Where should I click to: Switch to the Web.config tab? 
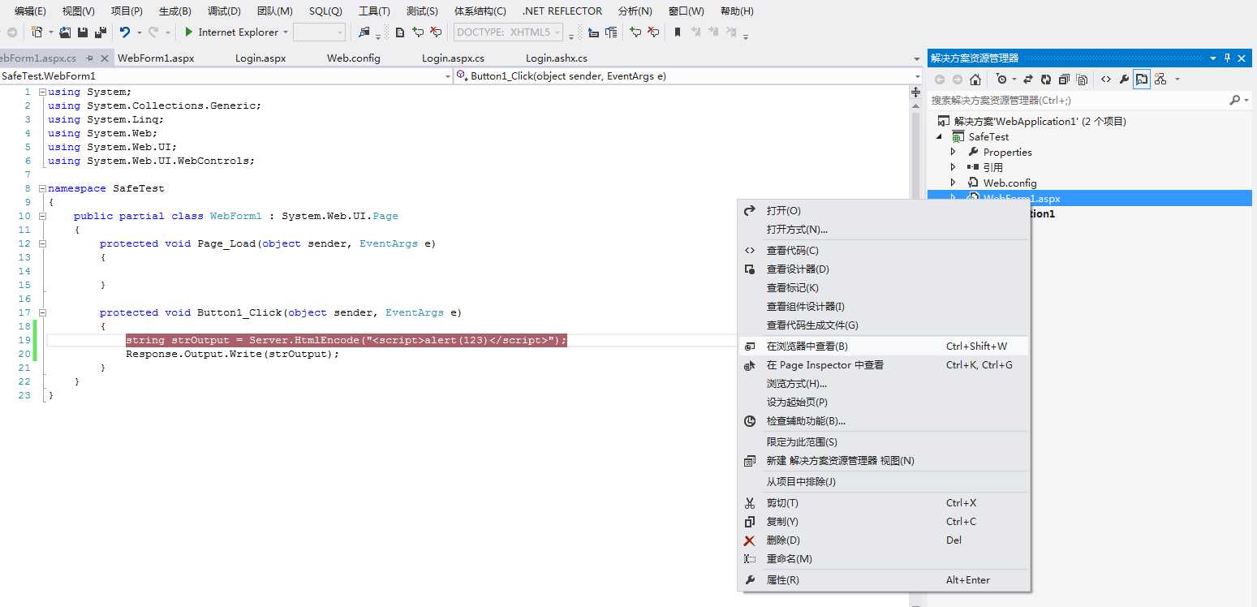coord(354,58)
